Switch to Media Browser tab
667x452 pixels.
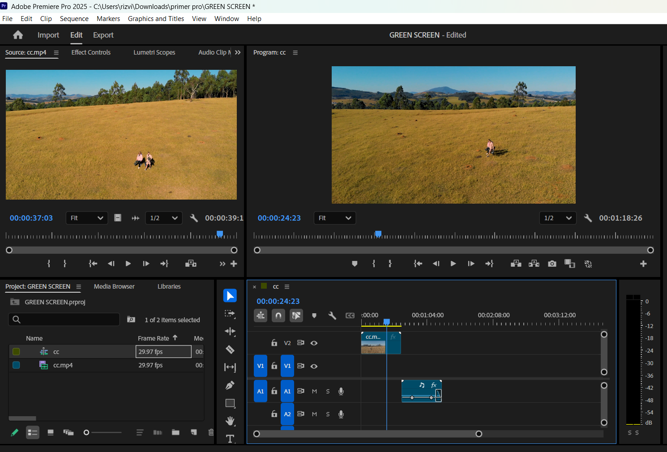tap(114, 286)
